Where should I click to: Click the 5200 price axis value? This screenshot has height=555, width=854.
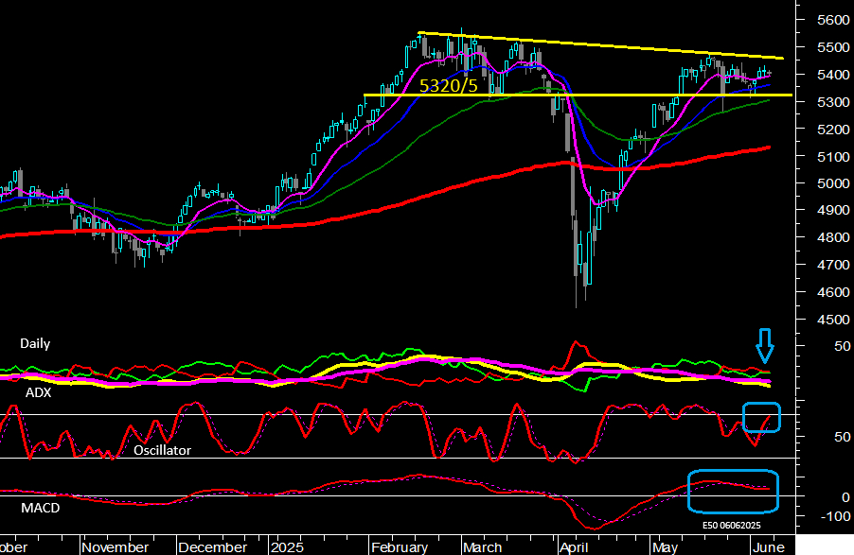[833, 130]
